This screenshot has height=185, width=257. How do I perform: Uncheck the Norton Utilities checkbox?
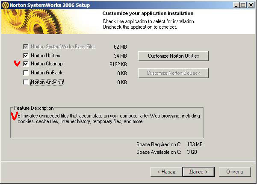point(26,56)
